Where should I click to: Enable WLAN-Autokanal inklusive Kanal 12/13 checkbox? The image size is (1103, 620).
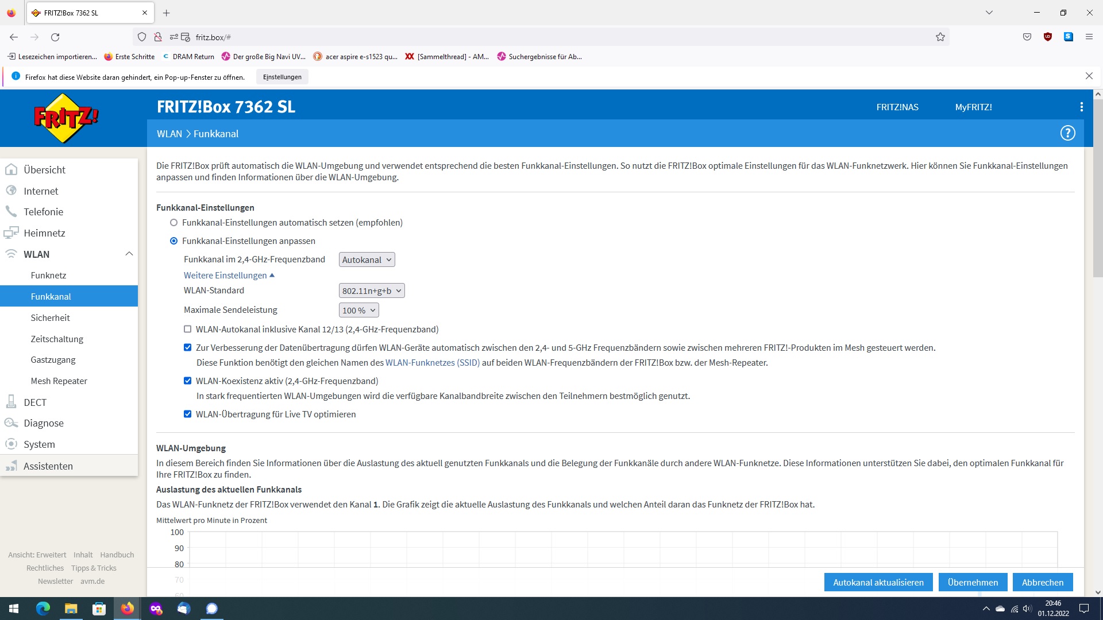tap(187, 330)
